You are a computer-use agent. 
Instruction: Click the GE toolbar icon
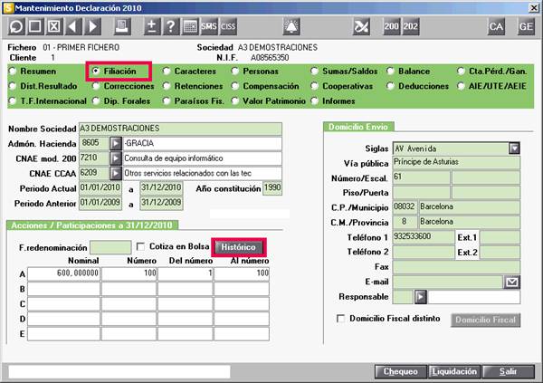pos(526,26)
